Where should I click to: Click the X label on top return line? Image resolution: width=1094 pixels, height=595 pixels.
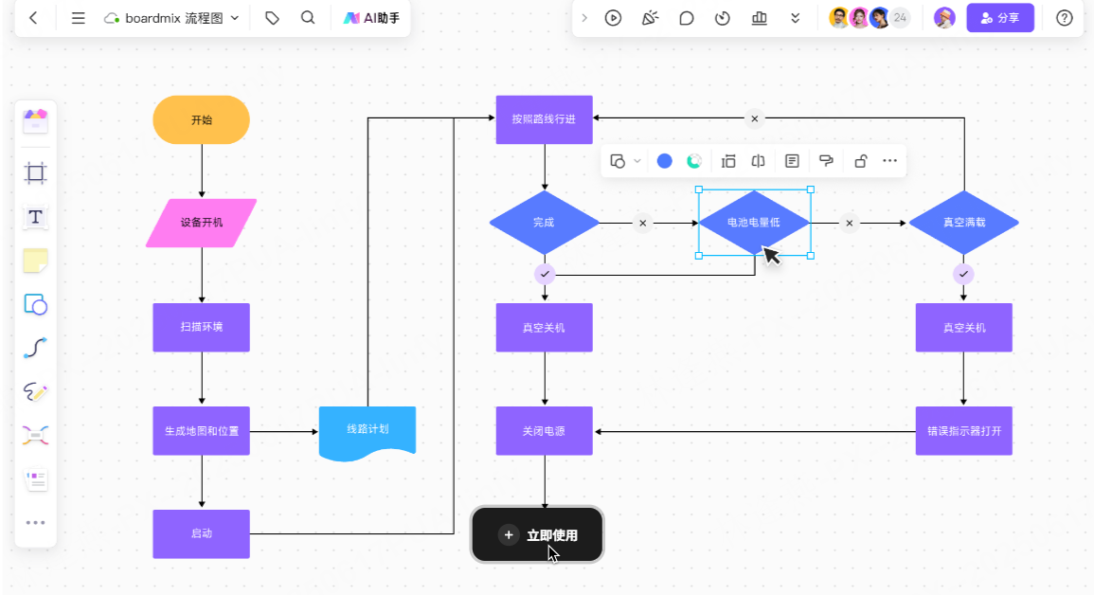754,118
